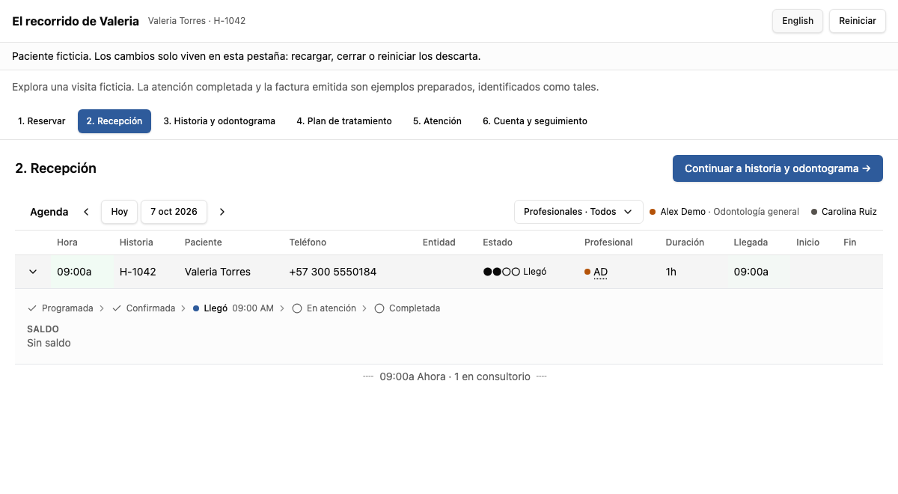The image size is (898, 494).
Task: Select the 2. Recepción step tab
Action: 114,121
